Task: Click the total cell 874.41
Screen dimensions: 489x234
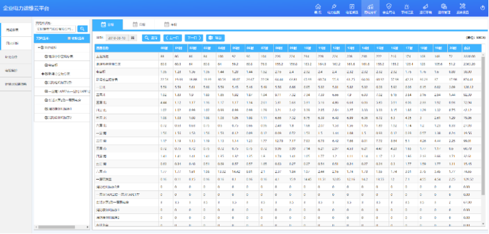Action: (x=472, y=80)
